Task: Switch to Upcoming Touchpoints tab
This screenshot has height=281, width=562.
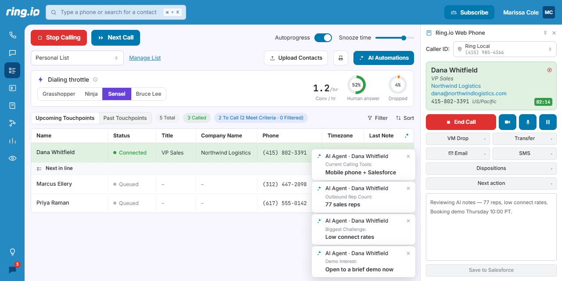Action: 65,118
